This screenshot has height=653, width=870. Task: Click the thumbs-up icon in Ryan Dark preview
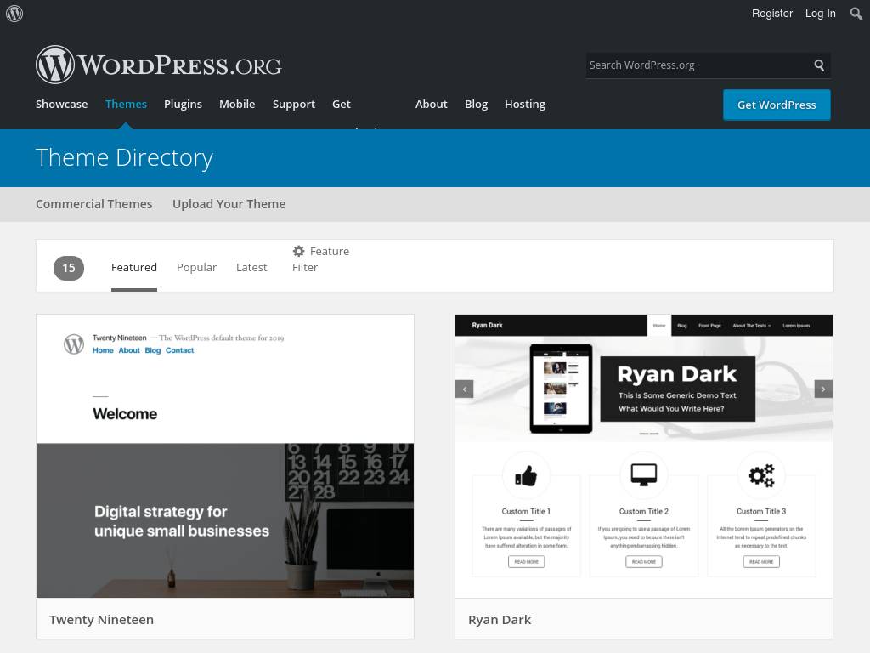pos(526,475)
